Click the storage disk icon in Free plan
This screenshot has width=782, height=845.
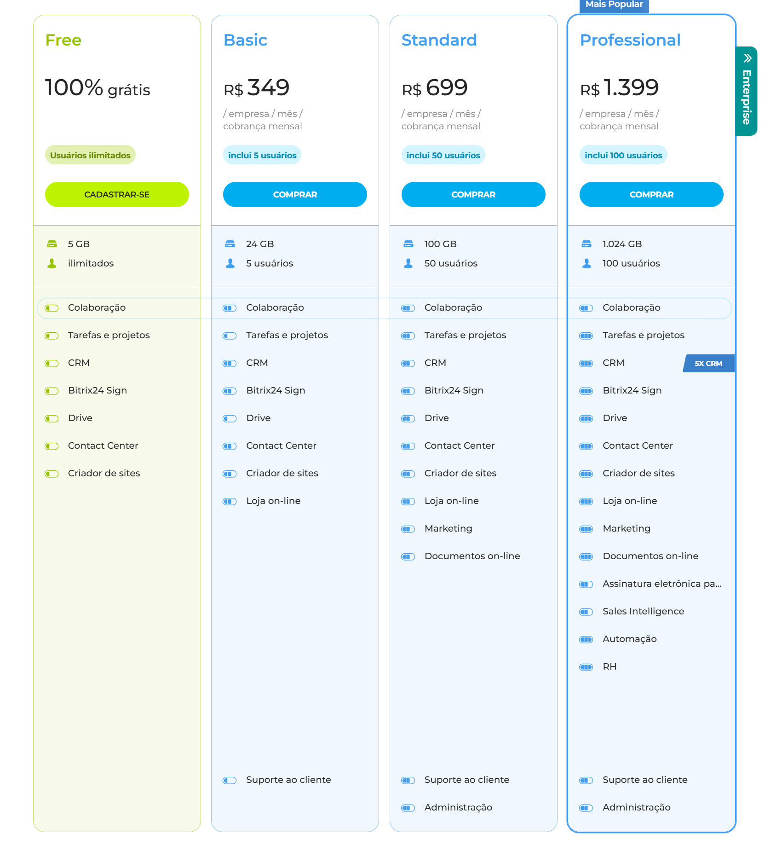(x=52, y=244)
